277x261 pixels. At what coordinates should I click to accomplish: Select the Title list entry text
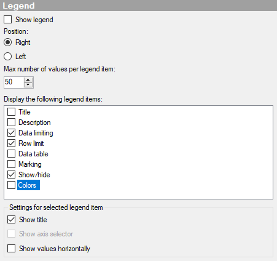[x=25, y=112]
